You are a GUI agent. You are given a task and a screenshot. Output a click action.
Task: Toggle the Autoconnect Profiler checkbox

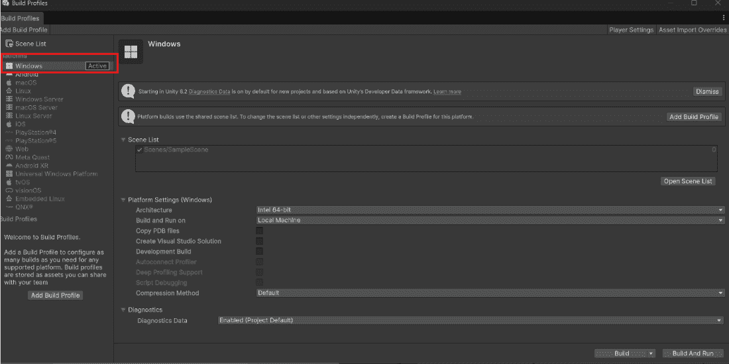[259, 262]
